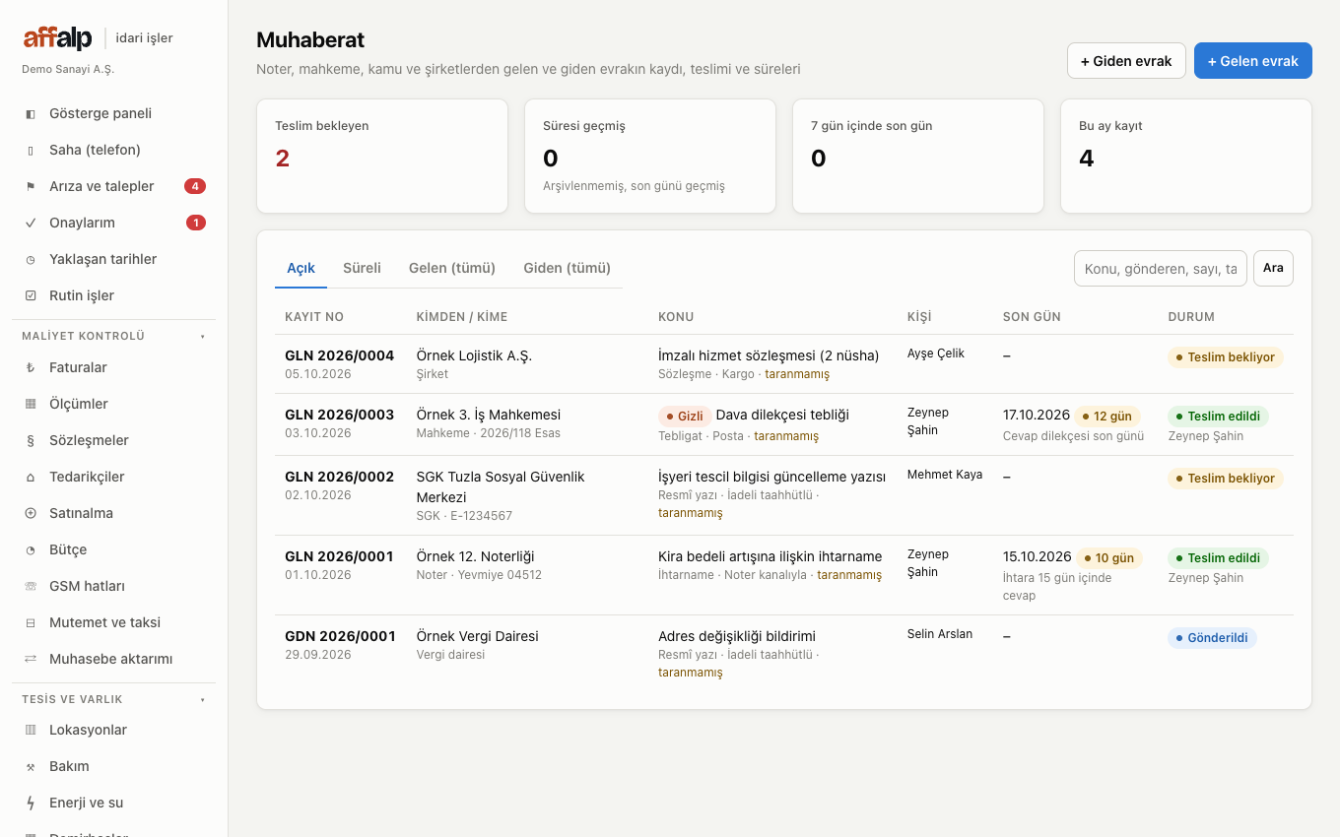Switch to the Gelen (tümü) tab

[452, 268]
